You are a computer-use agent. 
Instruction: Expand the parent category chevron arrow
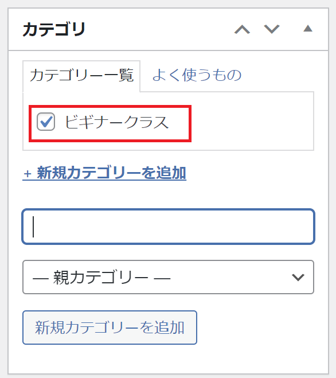[x=298, y=277]
